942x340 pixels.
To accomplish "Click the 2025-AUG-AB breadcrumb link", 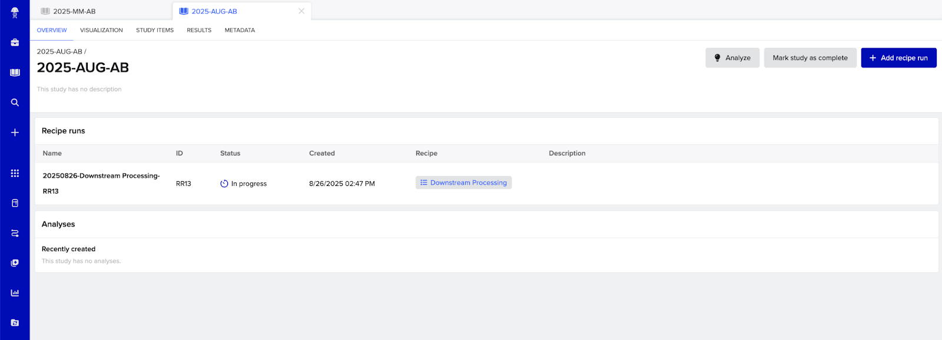I will pos(59,52).
